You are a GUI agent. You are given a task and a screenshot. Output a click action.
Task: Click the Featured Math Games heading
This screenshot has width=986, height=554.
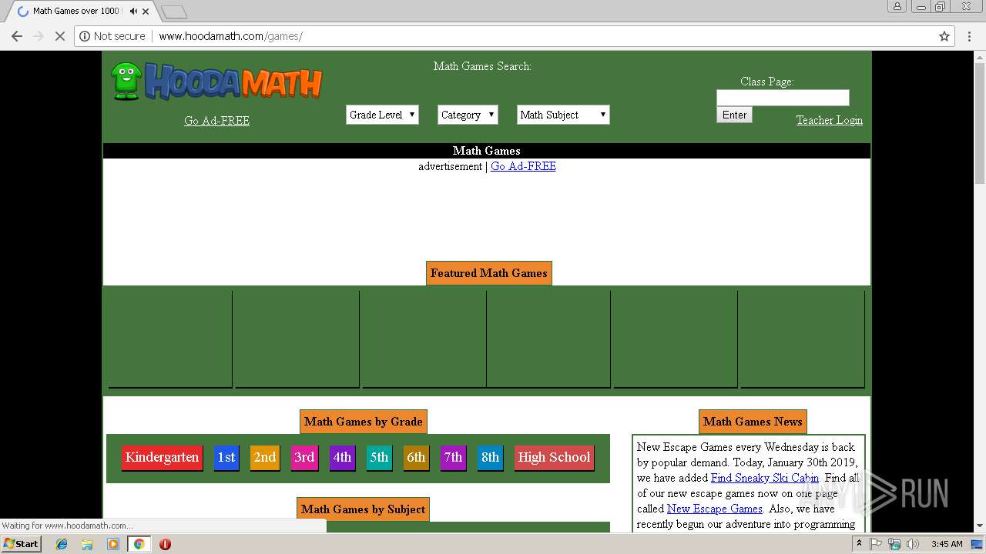tap(489, 273)
